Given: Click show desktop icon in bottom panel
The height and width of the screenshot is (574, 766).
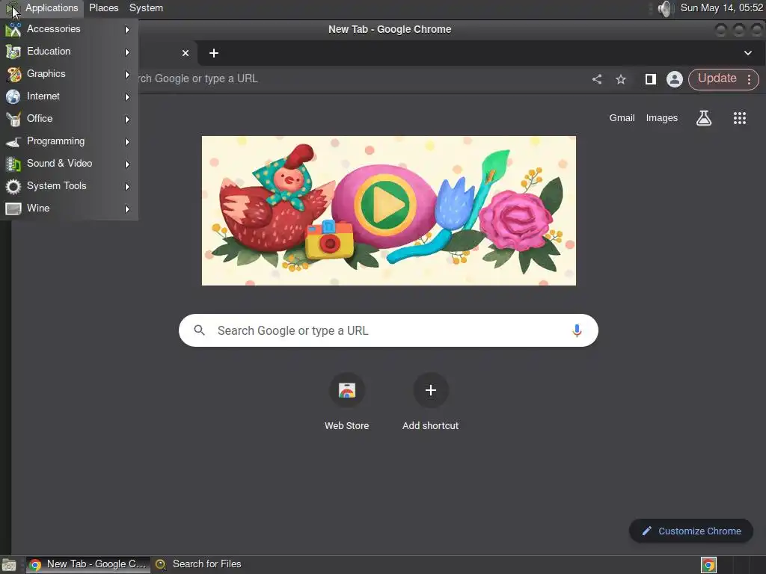Looking at the screenshot, I should coord(9,565).
